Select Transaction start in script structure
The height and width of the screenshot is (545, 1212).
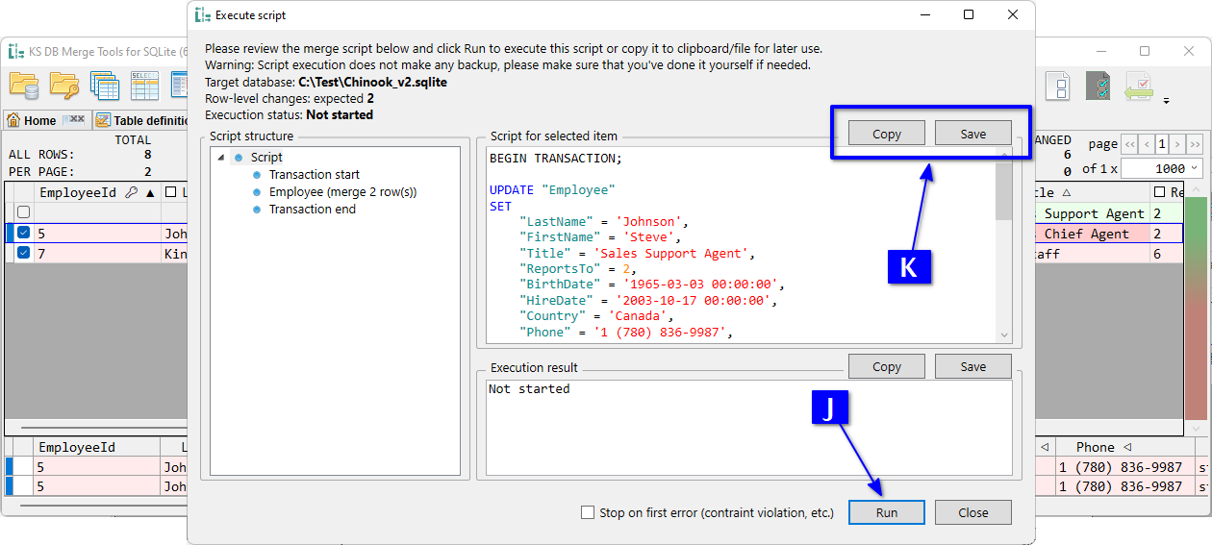point(315,174)
